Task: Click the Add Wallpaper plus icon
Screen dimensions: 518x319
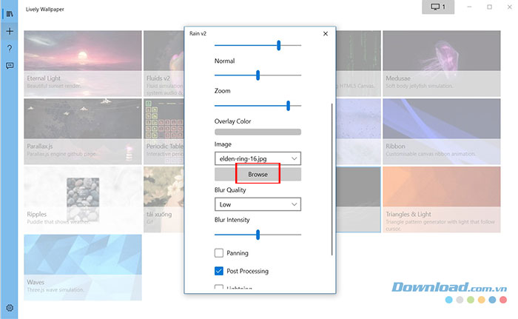Action: point(10,31)
